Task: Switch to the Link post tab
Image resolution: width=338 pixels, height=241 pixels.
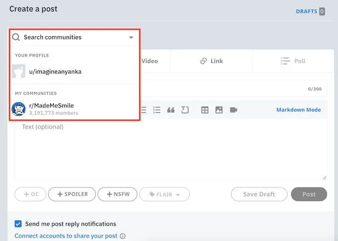Action: tap(211, 61)
